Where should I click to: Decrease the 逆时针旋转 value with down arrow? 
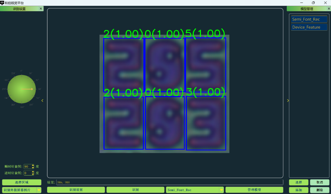tap(33, 174)
